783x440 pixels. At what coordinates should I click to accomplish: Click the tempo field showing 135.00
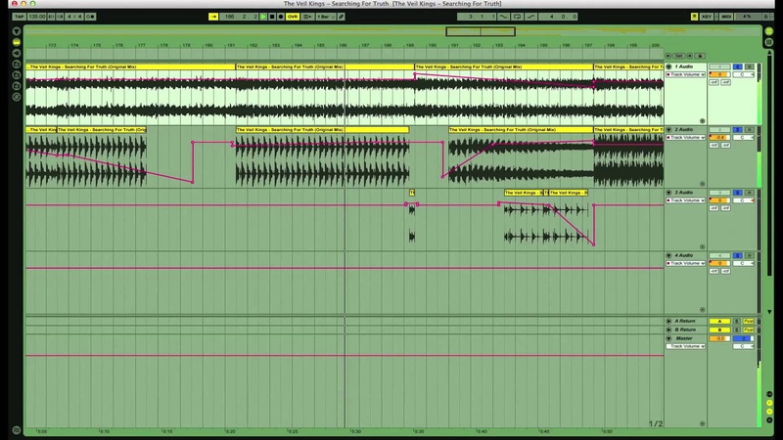pyautogui.click(x=36, y=17)
